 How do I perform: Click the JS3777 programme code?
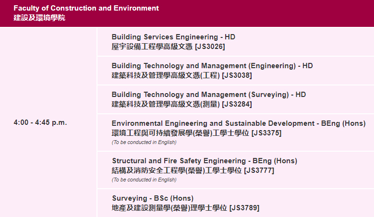[x=259, y=170]
